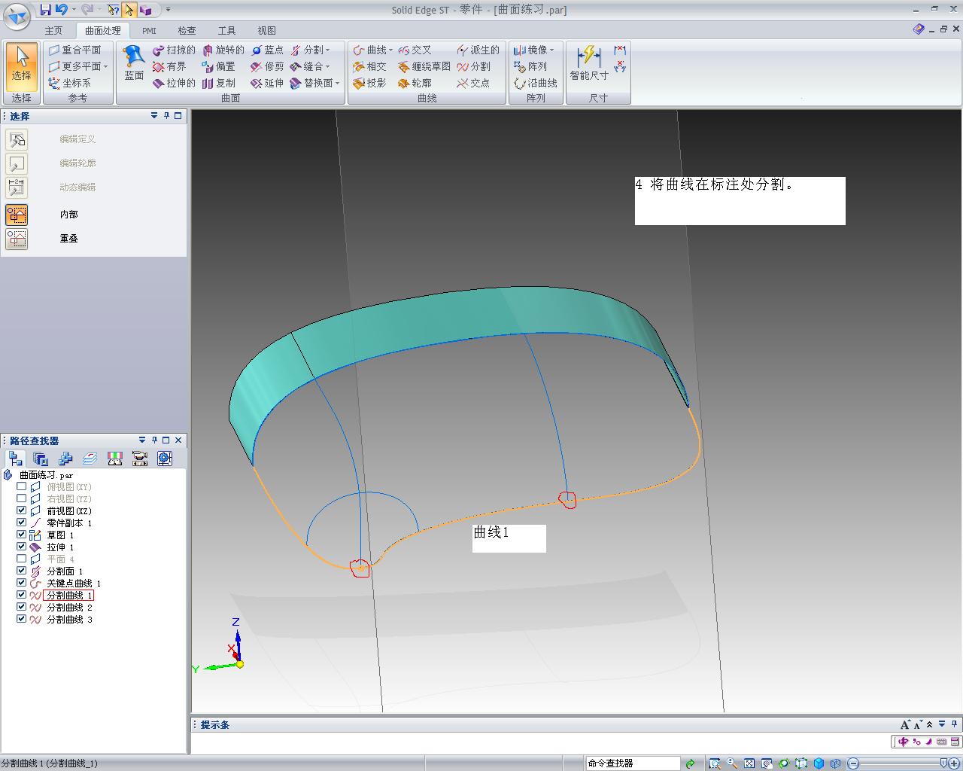This screenshot has width=963, height=771.
Task: Open the 重合平面 coincident plane tool
Action: (x=74, y=50)
